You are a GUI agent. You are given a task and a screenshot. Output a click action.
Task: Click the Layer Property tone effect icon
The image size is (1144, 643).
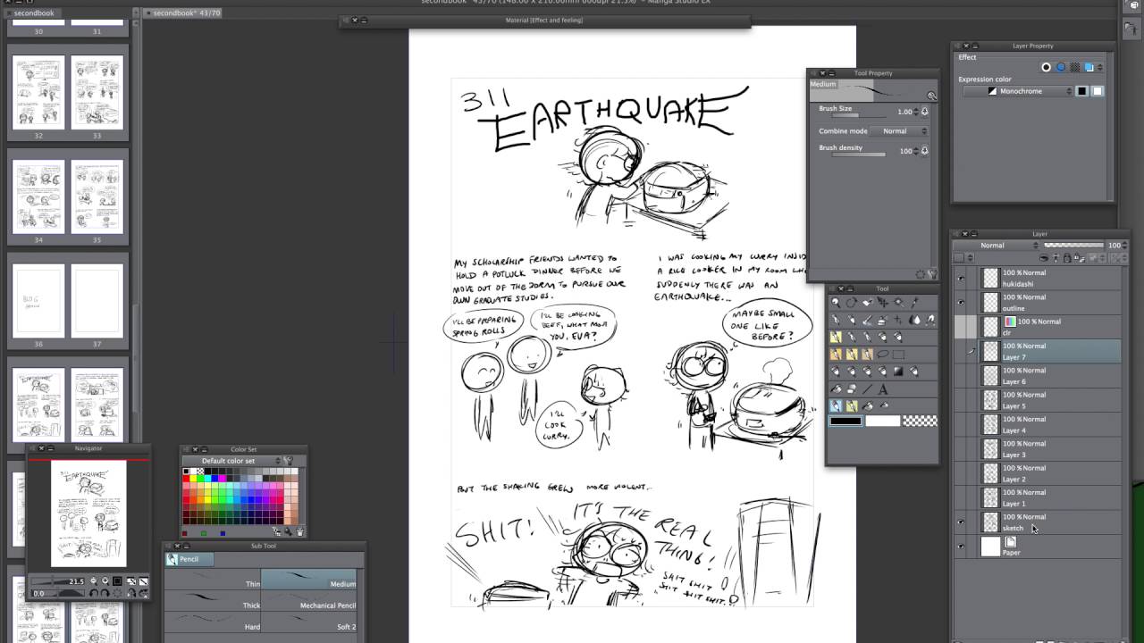1075,67
